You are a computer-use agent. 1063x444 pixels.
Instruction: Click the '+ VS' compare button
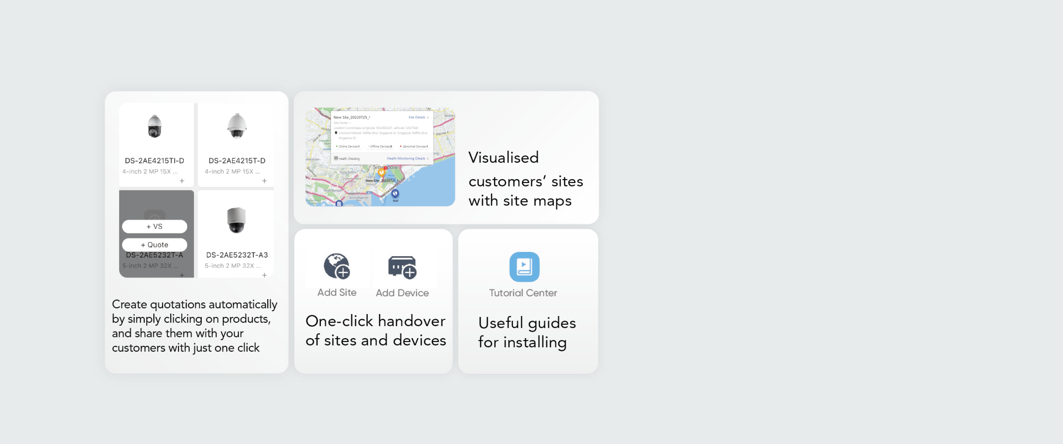point(155,226)
